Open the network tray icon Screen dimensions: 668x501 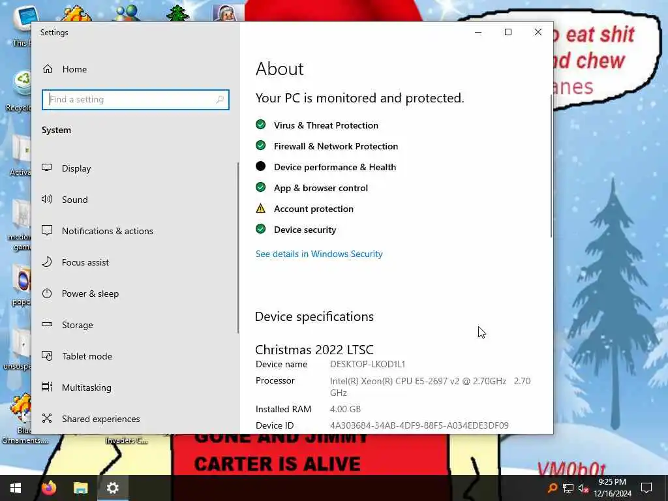coord(568,488)
